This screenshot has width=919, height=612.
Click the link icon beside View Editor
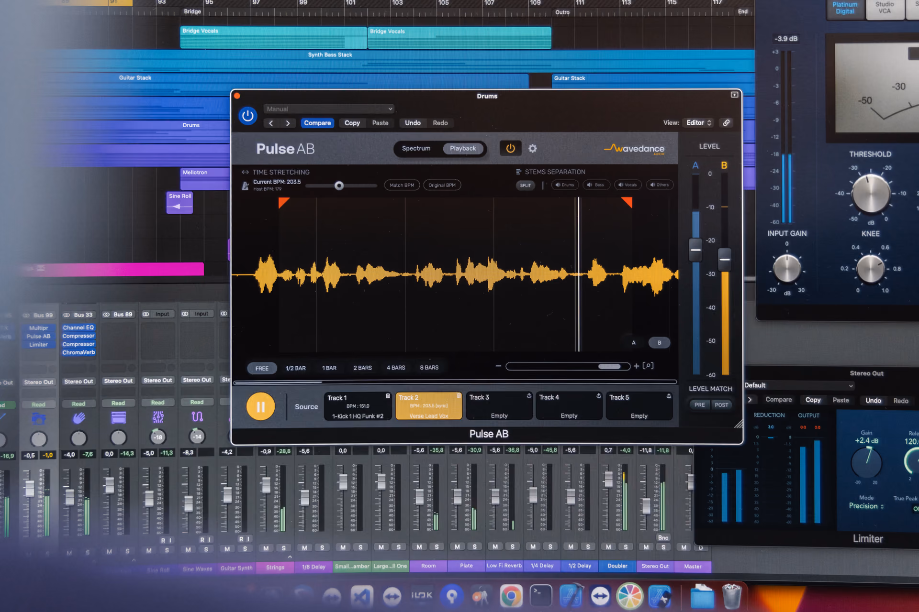[x=726, y=123]
